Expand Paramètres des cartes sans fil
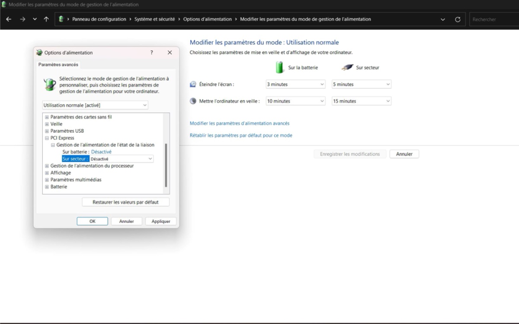519x324 pixels. [x=47, y=117]
